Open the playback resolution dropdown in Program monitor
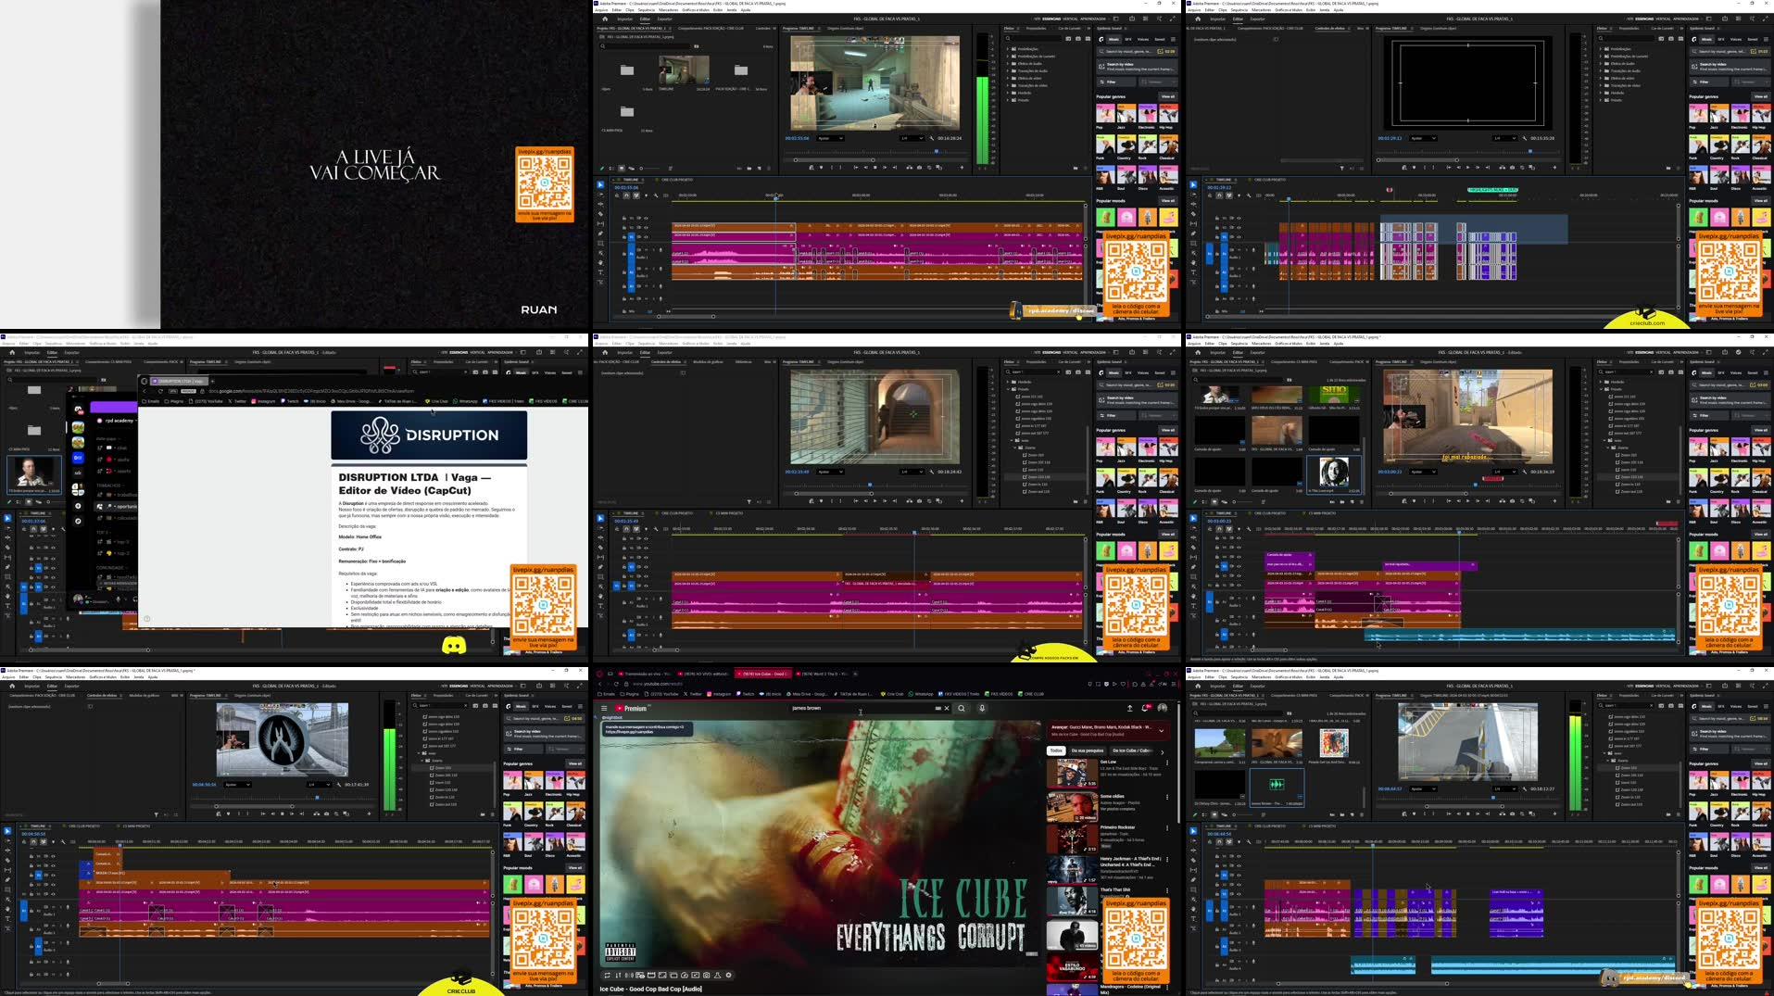 (x=912, y=138)
